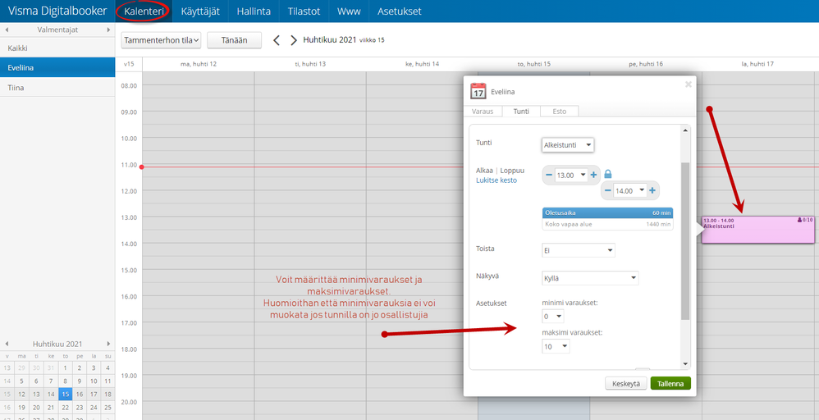Close the Eveliina dialog
819x420 pixels.
point(689,84)
